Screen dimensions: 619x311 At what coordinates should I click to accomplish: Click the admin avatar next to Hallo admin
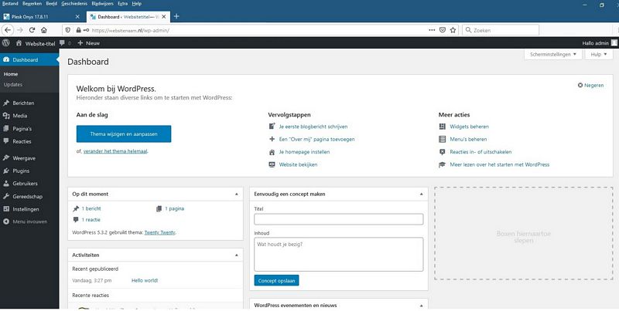click(614, 43)
